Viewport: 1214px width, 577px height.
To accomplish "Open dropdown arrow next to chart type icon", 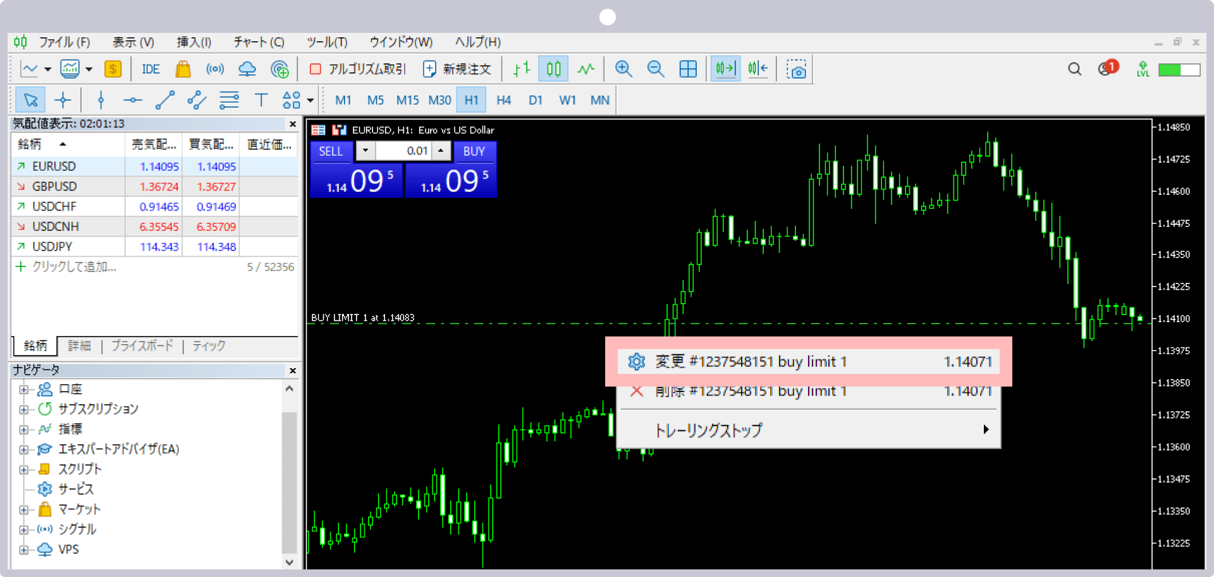I will pyautogui.click(x=47, y=70).
